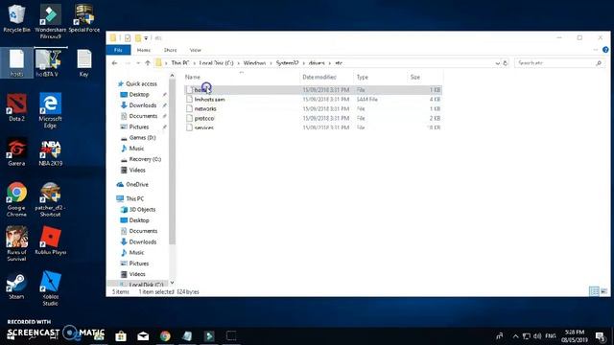Open NBA 2K19 desktop shortcut
Image resolution: width=614 pixels, height=345 pixels.
(50, 152)
